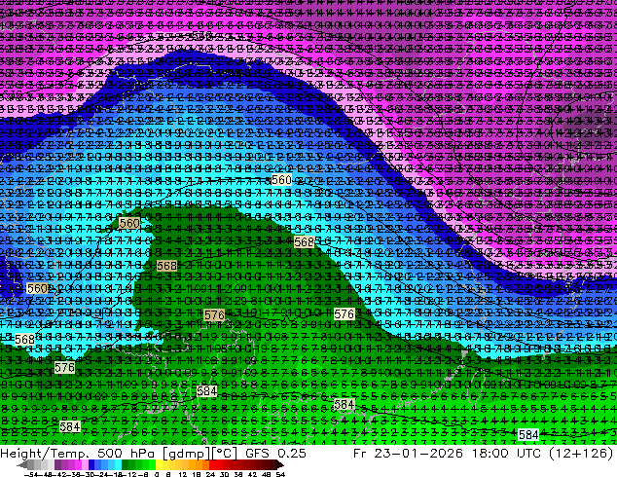This screenshot has height=477, width=617.
Task: Pick the darkest green legend swatch
Action: 126,465
